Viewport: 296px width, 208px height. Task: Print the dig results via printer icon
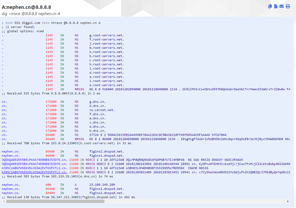pyautogui.click(x=288, y=6)
